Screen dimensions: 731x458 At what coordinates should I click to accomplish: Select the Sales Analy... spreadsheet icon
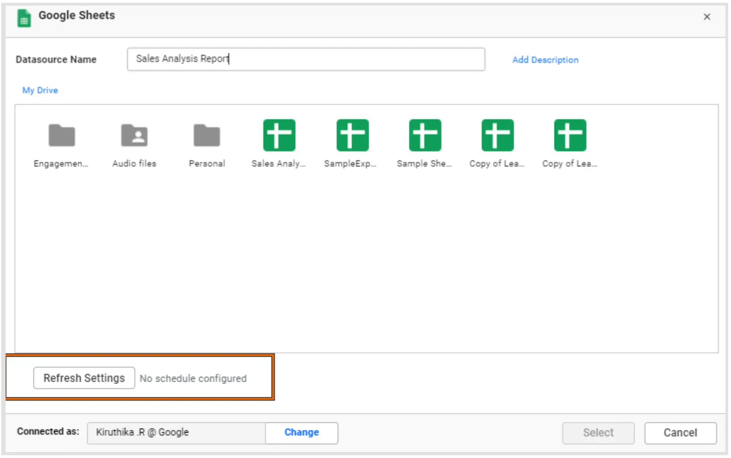tap(279, 135)
